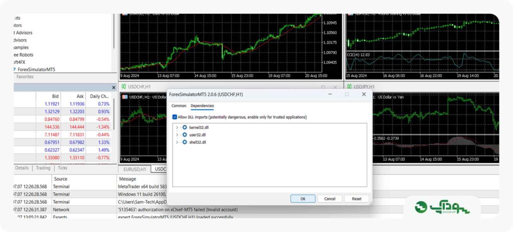This screenshot has height=232, width=513.
Task: Click the USDJPY,H1 chart window candlestick icon
Action: 349,86
